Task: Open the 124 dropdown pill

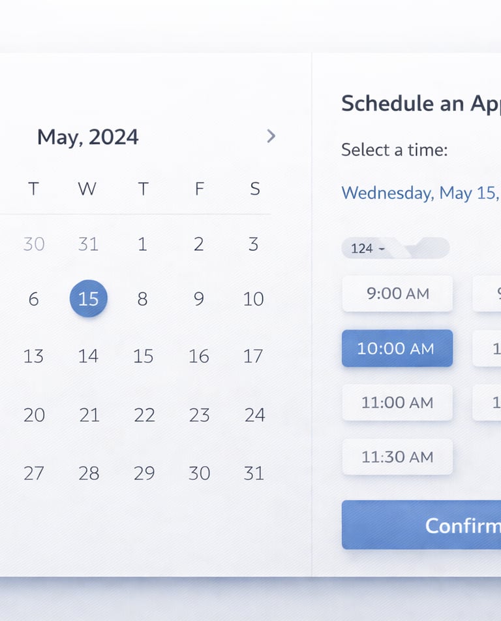Action: click(367, 248)
